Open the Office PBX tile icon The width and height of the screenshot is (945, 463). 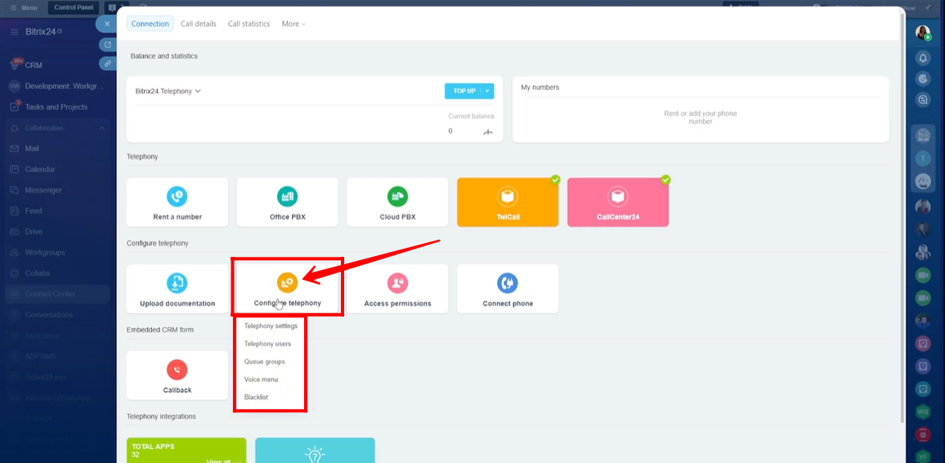(x=287, y=196)
